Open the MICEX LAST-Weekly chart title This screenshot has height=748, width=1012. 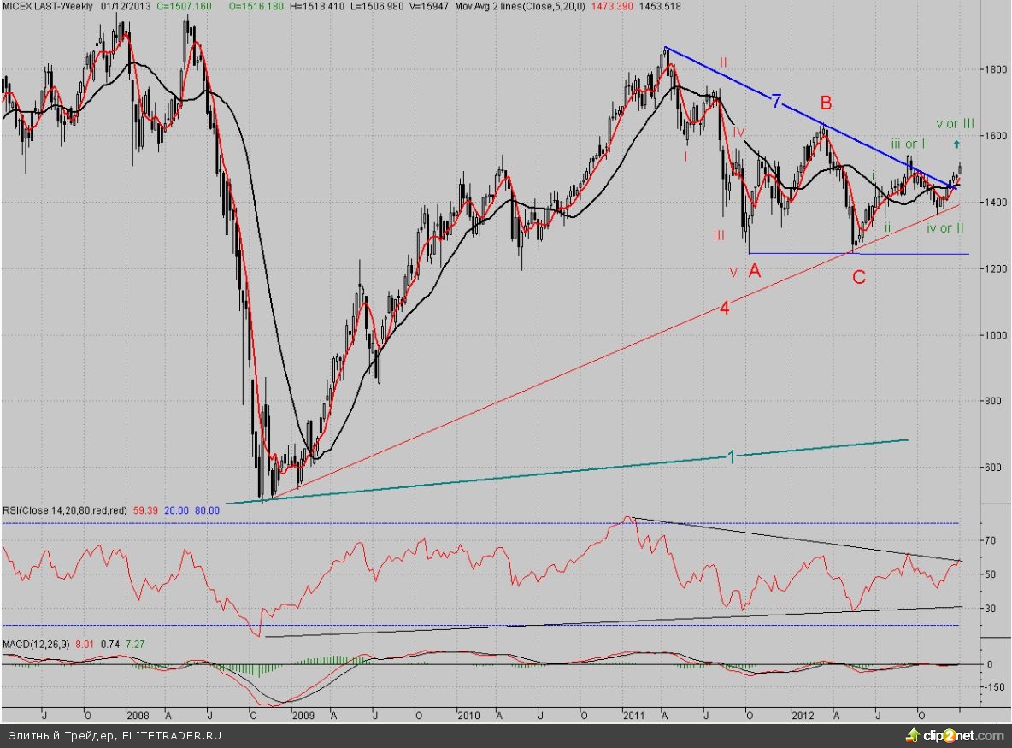coord(48,6)
